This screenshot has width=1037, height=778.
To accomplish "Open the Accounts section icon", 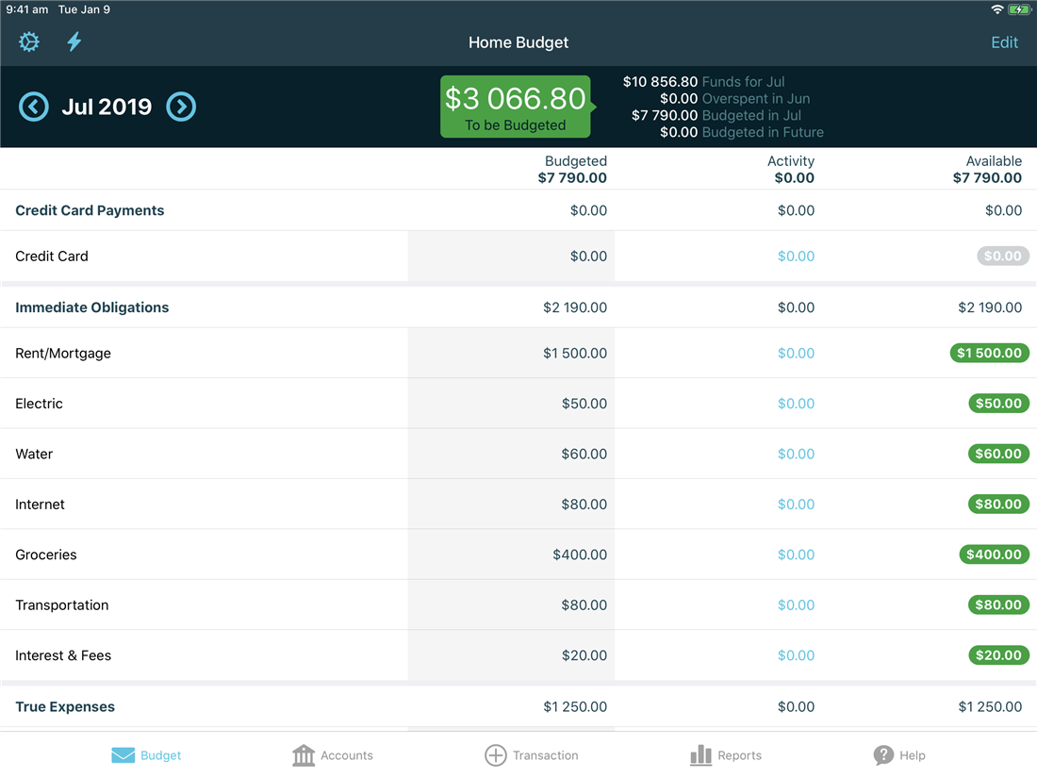I will pos(303,754).
